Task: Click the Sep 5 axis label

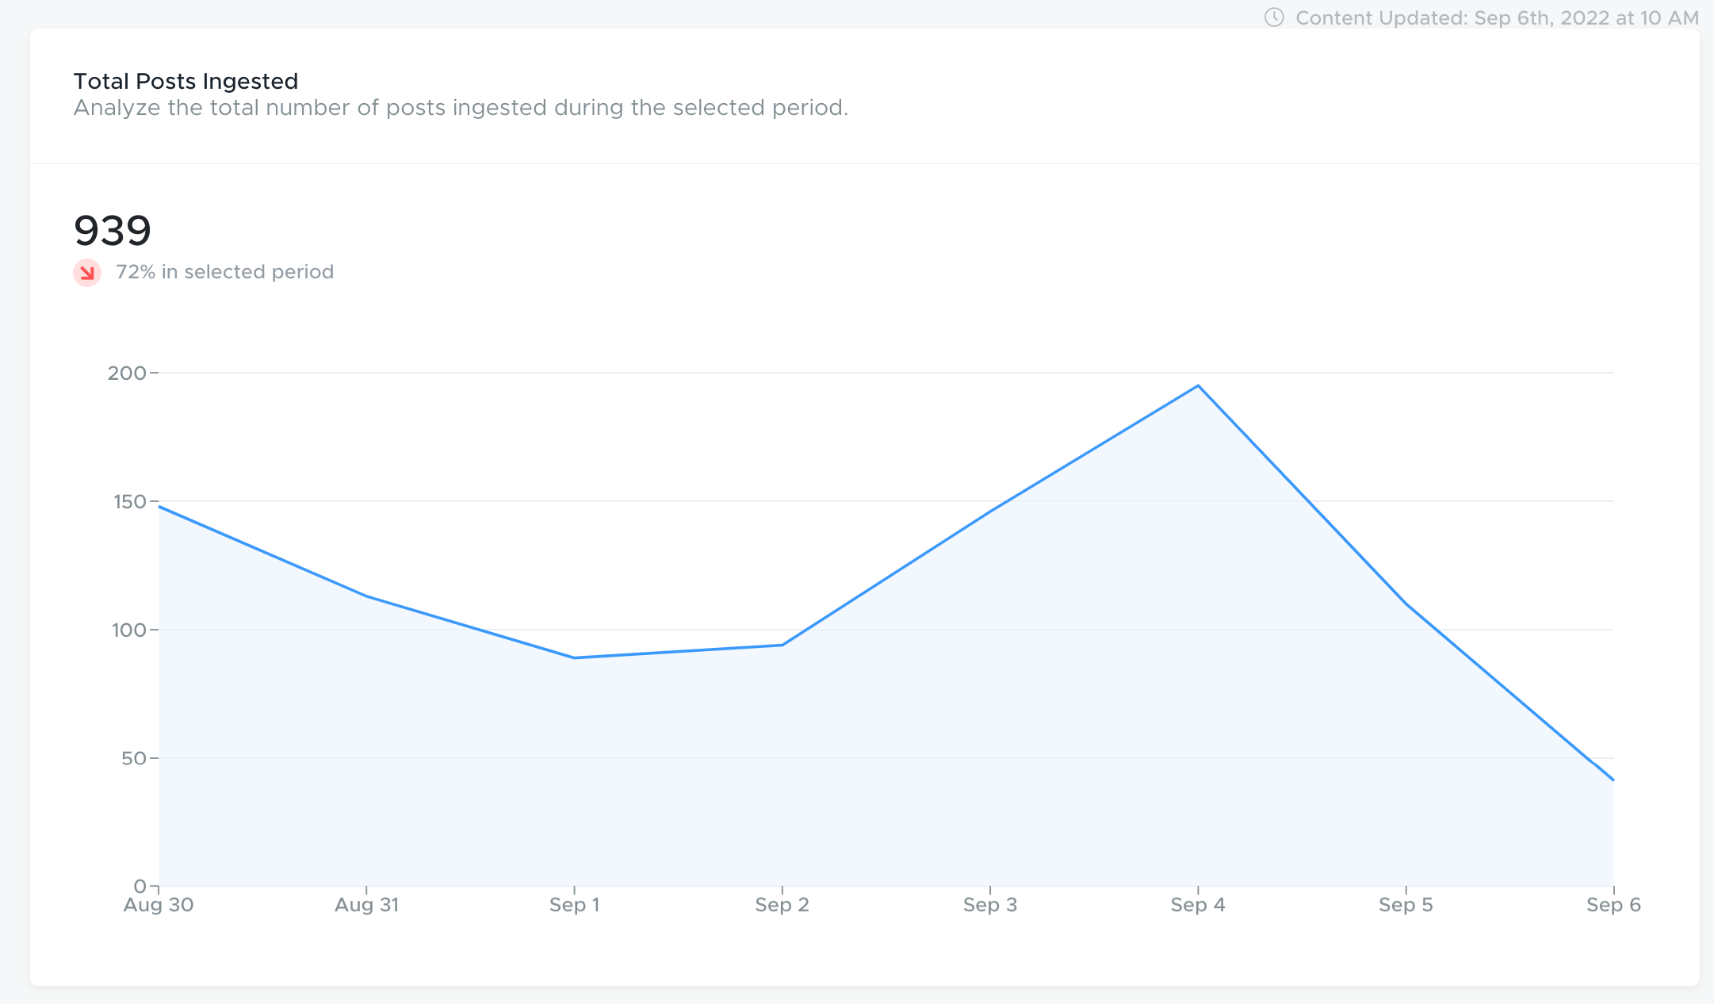Action: (1406, 905)
